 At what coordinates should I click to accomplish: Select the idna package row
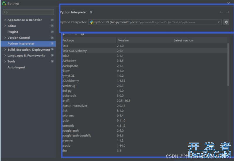(144, 150)
